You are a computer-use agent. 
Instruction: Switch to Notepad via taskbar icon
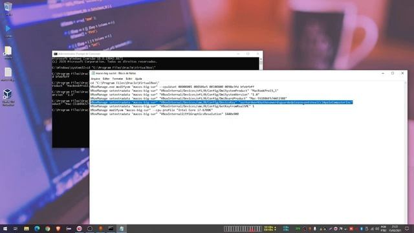pos(122,228)
